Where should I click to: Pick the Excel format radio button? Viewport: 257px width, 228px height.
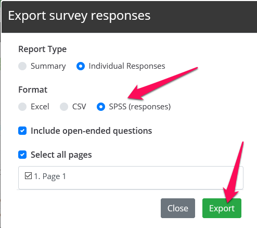coord(22,107)
